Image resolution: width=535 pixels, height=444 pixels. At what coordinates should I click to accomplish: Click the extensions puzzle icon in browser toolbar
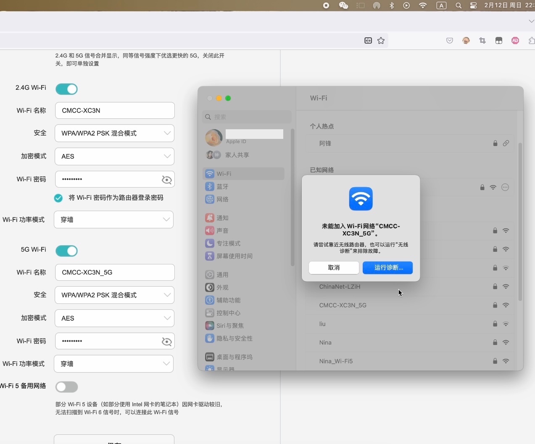(x=532, y=41)
